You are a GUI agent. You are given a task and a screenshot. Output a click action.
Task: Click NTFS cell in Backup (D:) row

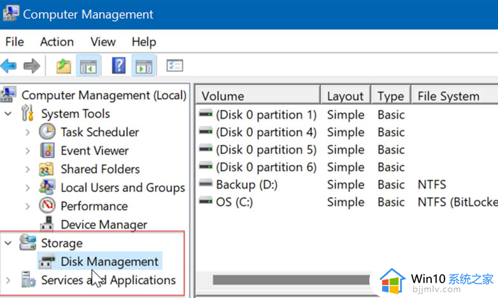432,184
